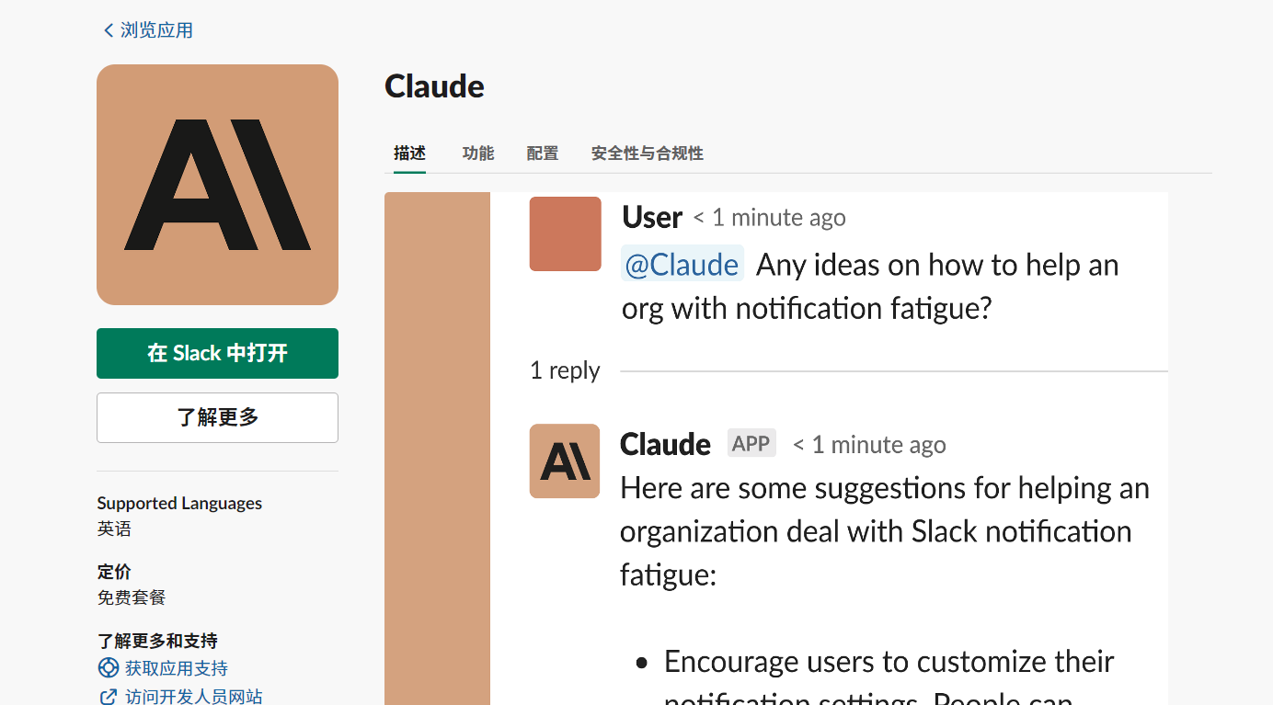
Task: Click the external-link icon for 访问开发人员网站
Action: click(x=109, y=697)
